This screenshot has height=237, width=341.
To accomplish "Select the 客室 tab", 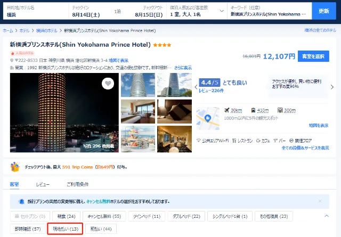I will (x=14, y=184).
